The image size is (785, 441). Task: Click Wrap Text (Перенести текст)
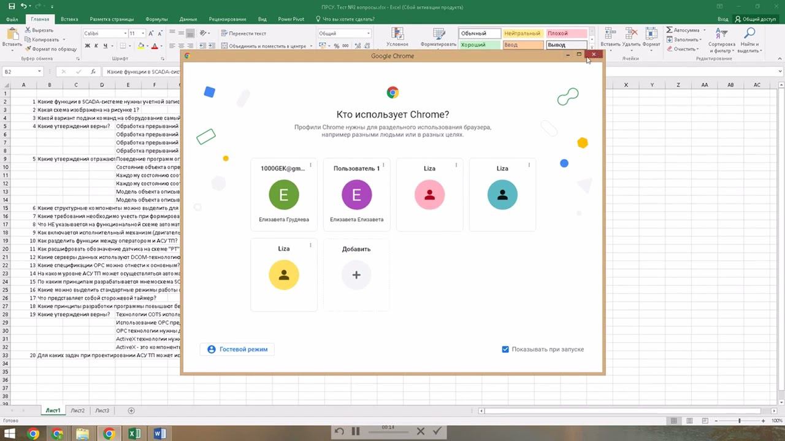[x=243, y=33]
